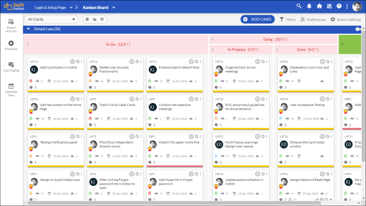Collapse the green column chevron
The height and width of the screenshot is (206, 366).
[x=342, y=44]
